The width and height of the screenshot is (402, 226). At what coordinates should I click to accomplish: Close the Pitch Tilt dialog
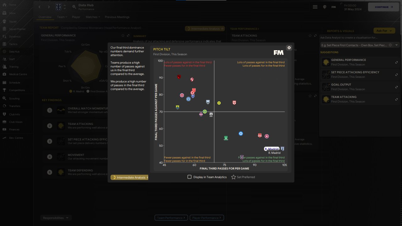tap(289, 48)
